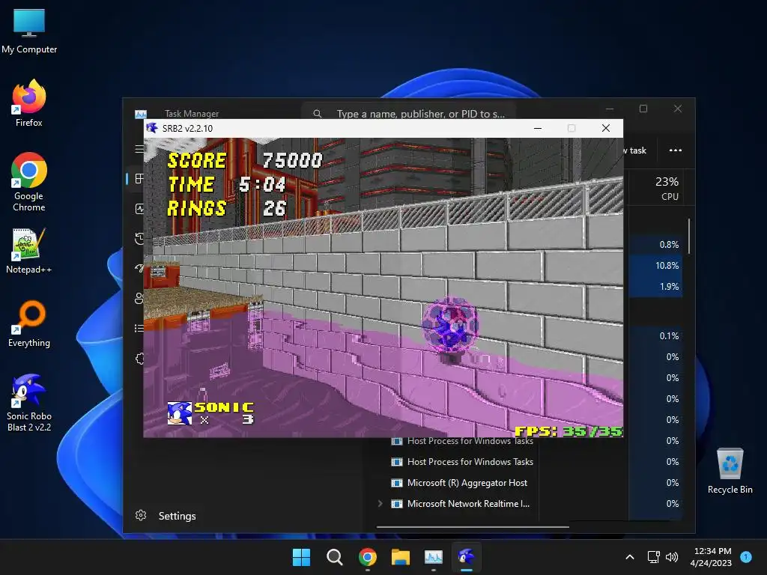Switch to Chrome in the taskbar
Image resolution: width=767 pixels, height=575 pixels.
(367, 557)
